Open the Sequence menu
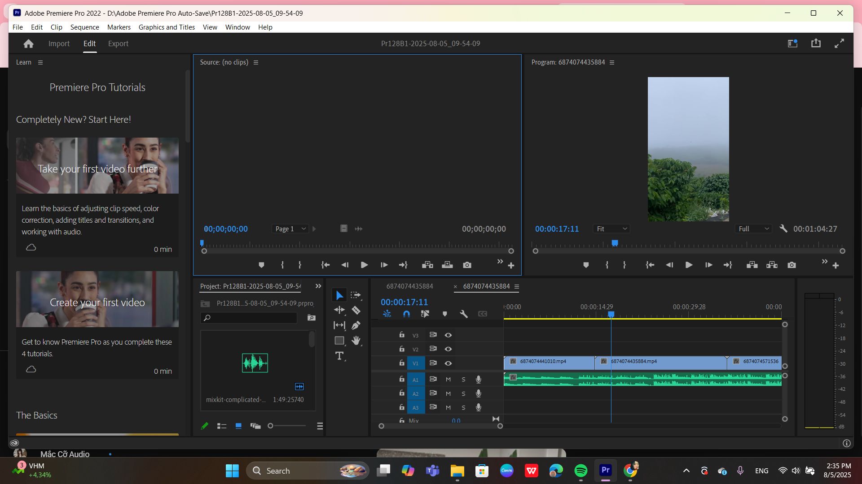The width and height of the screenshot is (862, 484). tap(84, 27)
